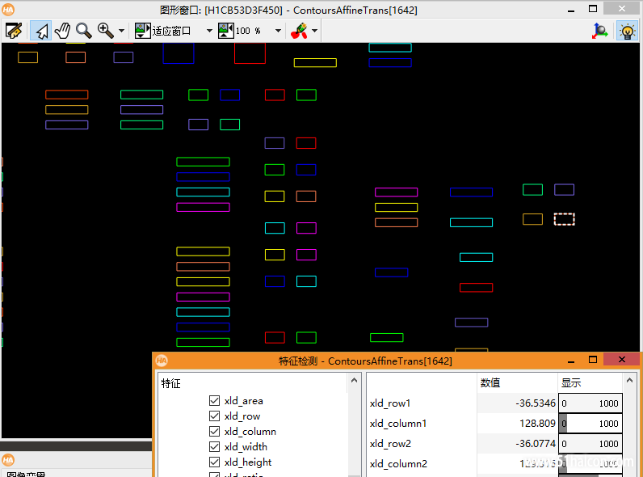Click the HALCON logo in graphics window title
Screen dimensions: 643x477
[8, 10]
